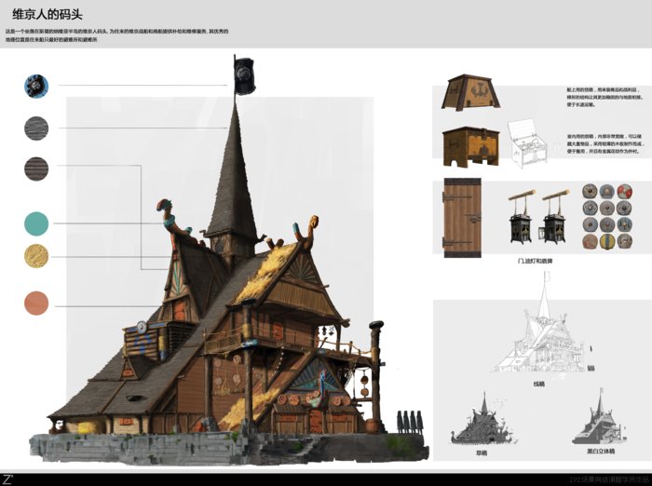Click the square indoor wooden chest
Viewport: 652px width, 486px height.
(x=469, y=145)
